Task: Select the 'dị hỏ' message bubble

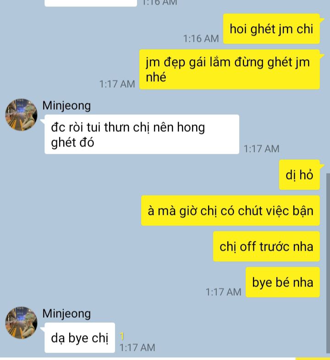Action: click(x=299, y=174)
